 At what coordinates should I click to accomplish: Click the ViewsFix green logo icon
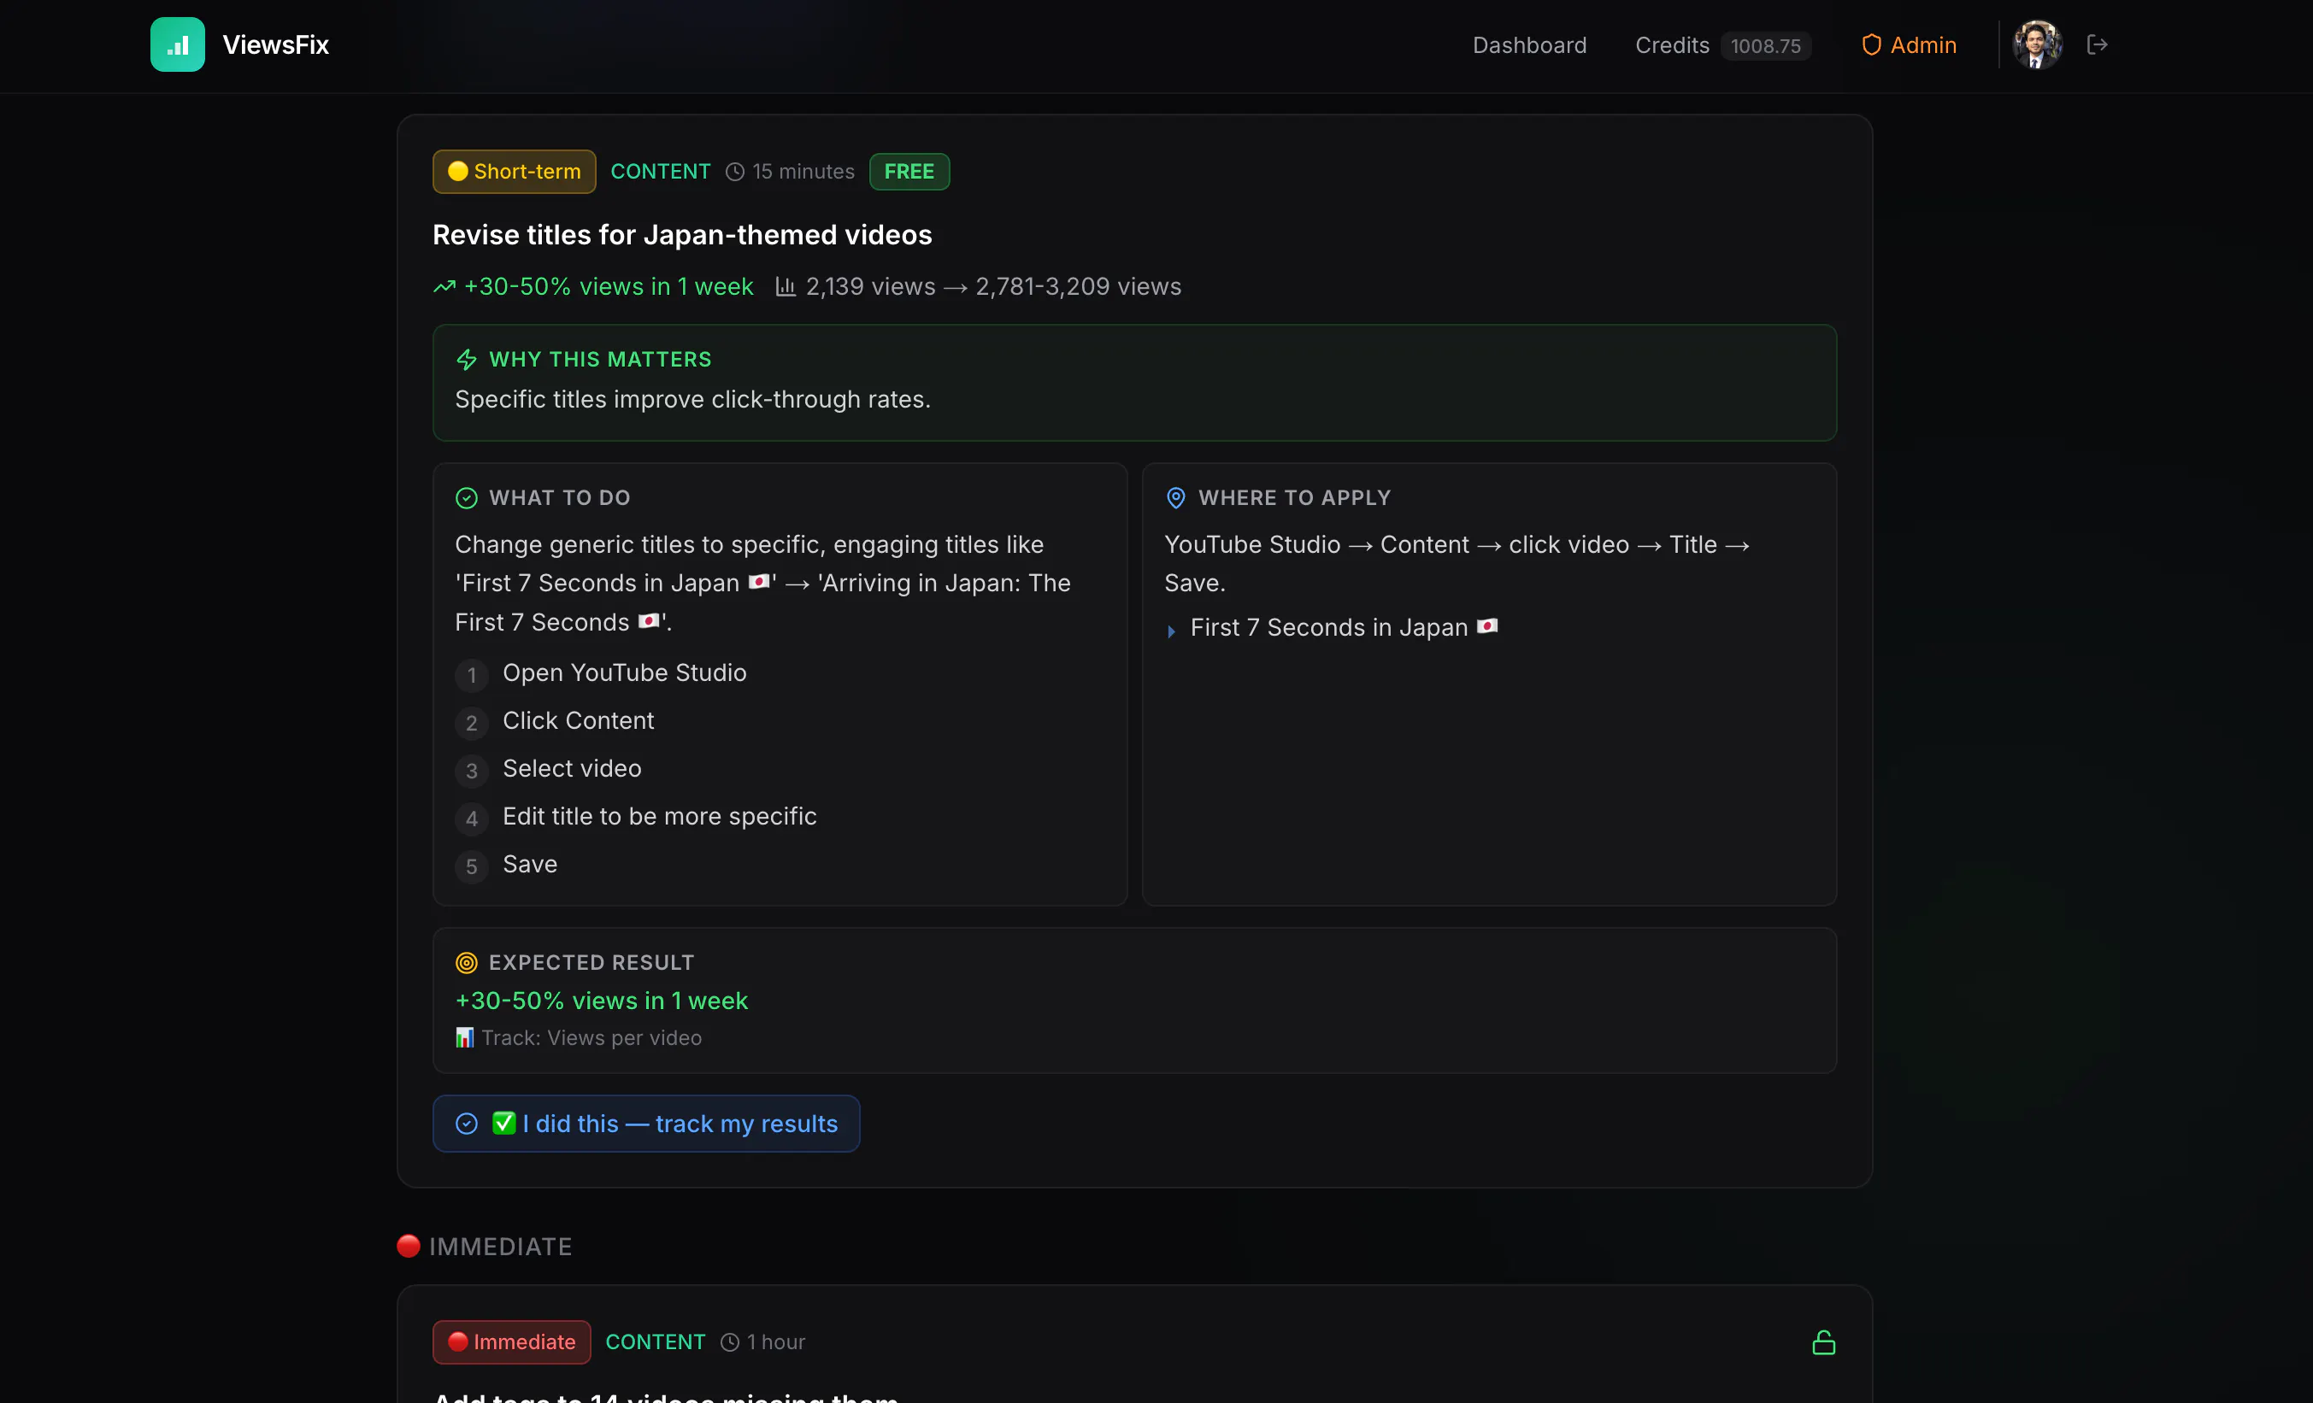[x=178, y=44]
